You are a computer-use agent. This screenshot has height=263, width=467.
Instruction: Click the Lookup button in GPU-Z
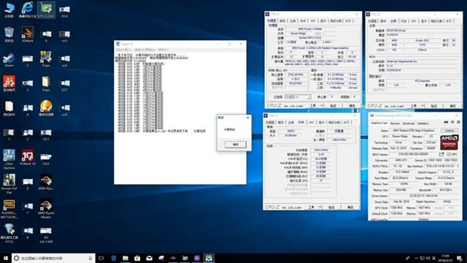(449, 131)
